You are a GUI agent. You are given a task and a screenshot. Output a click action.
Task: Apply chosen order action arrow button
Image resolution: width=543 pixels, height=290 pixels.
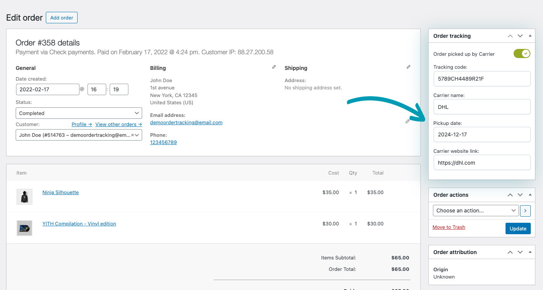(x=525, y=211)
